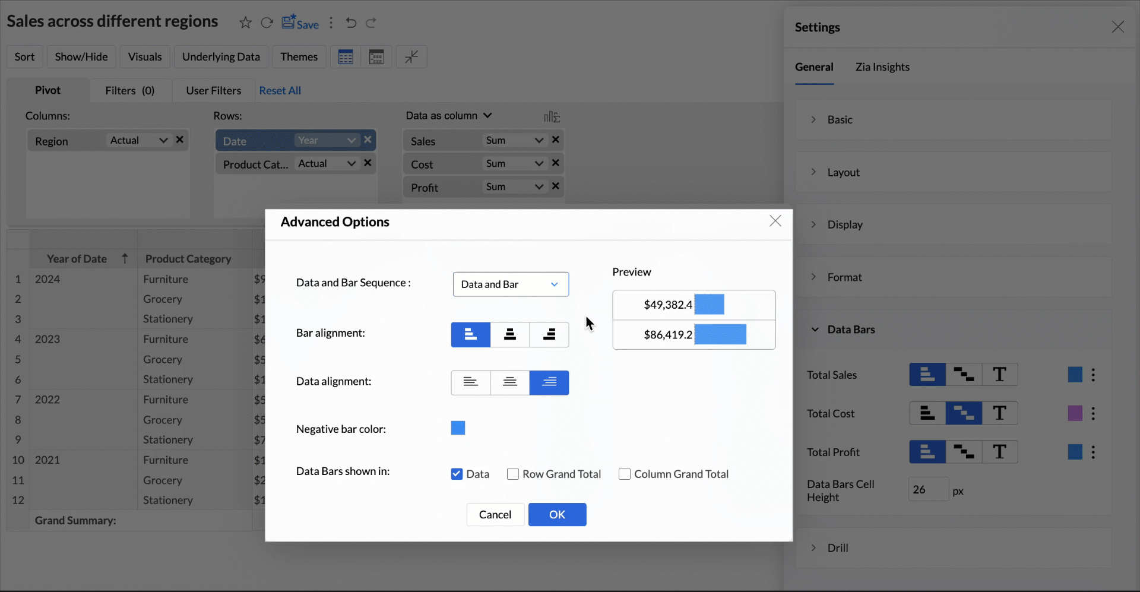
Task: Expand the Format settings section
Action: (x=954, y=277)
